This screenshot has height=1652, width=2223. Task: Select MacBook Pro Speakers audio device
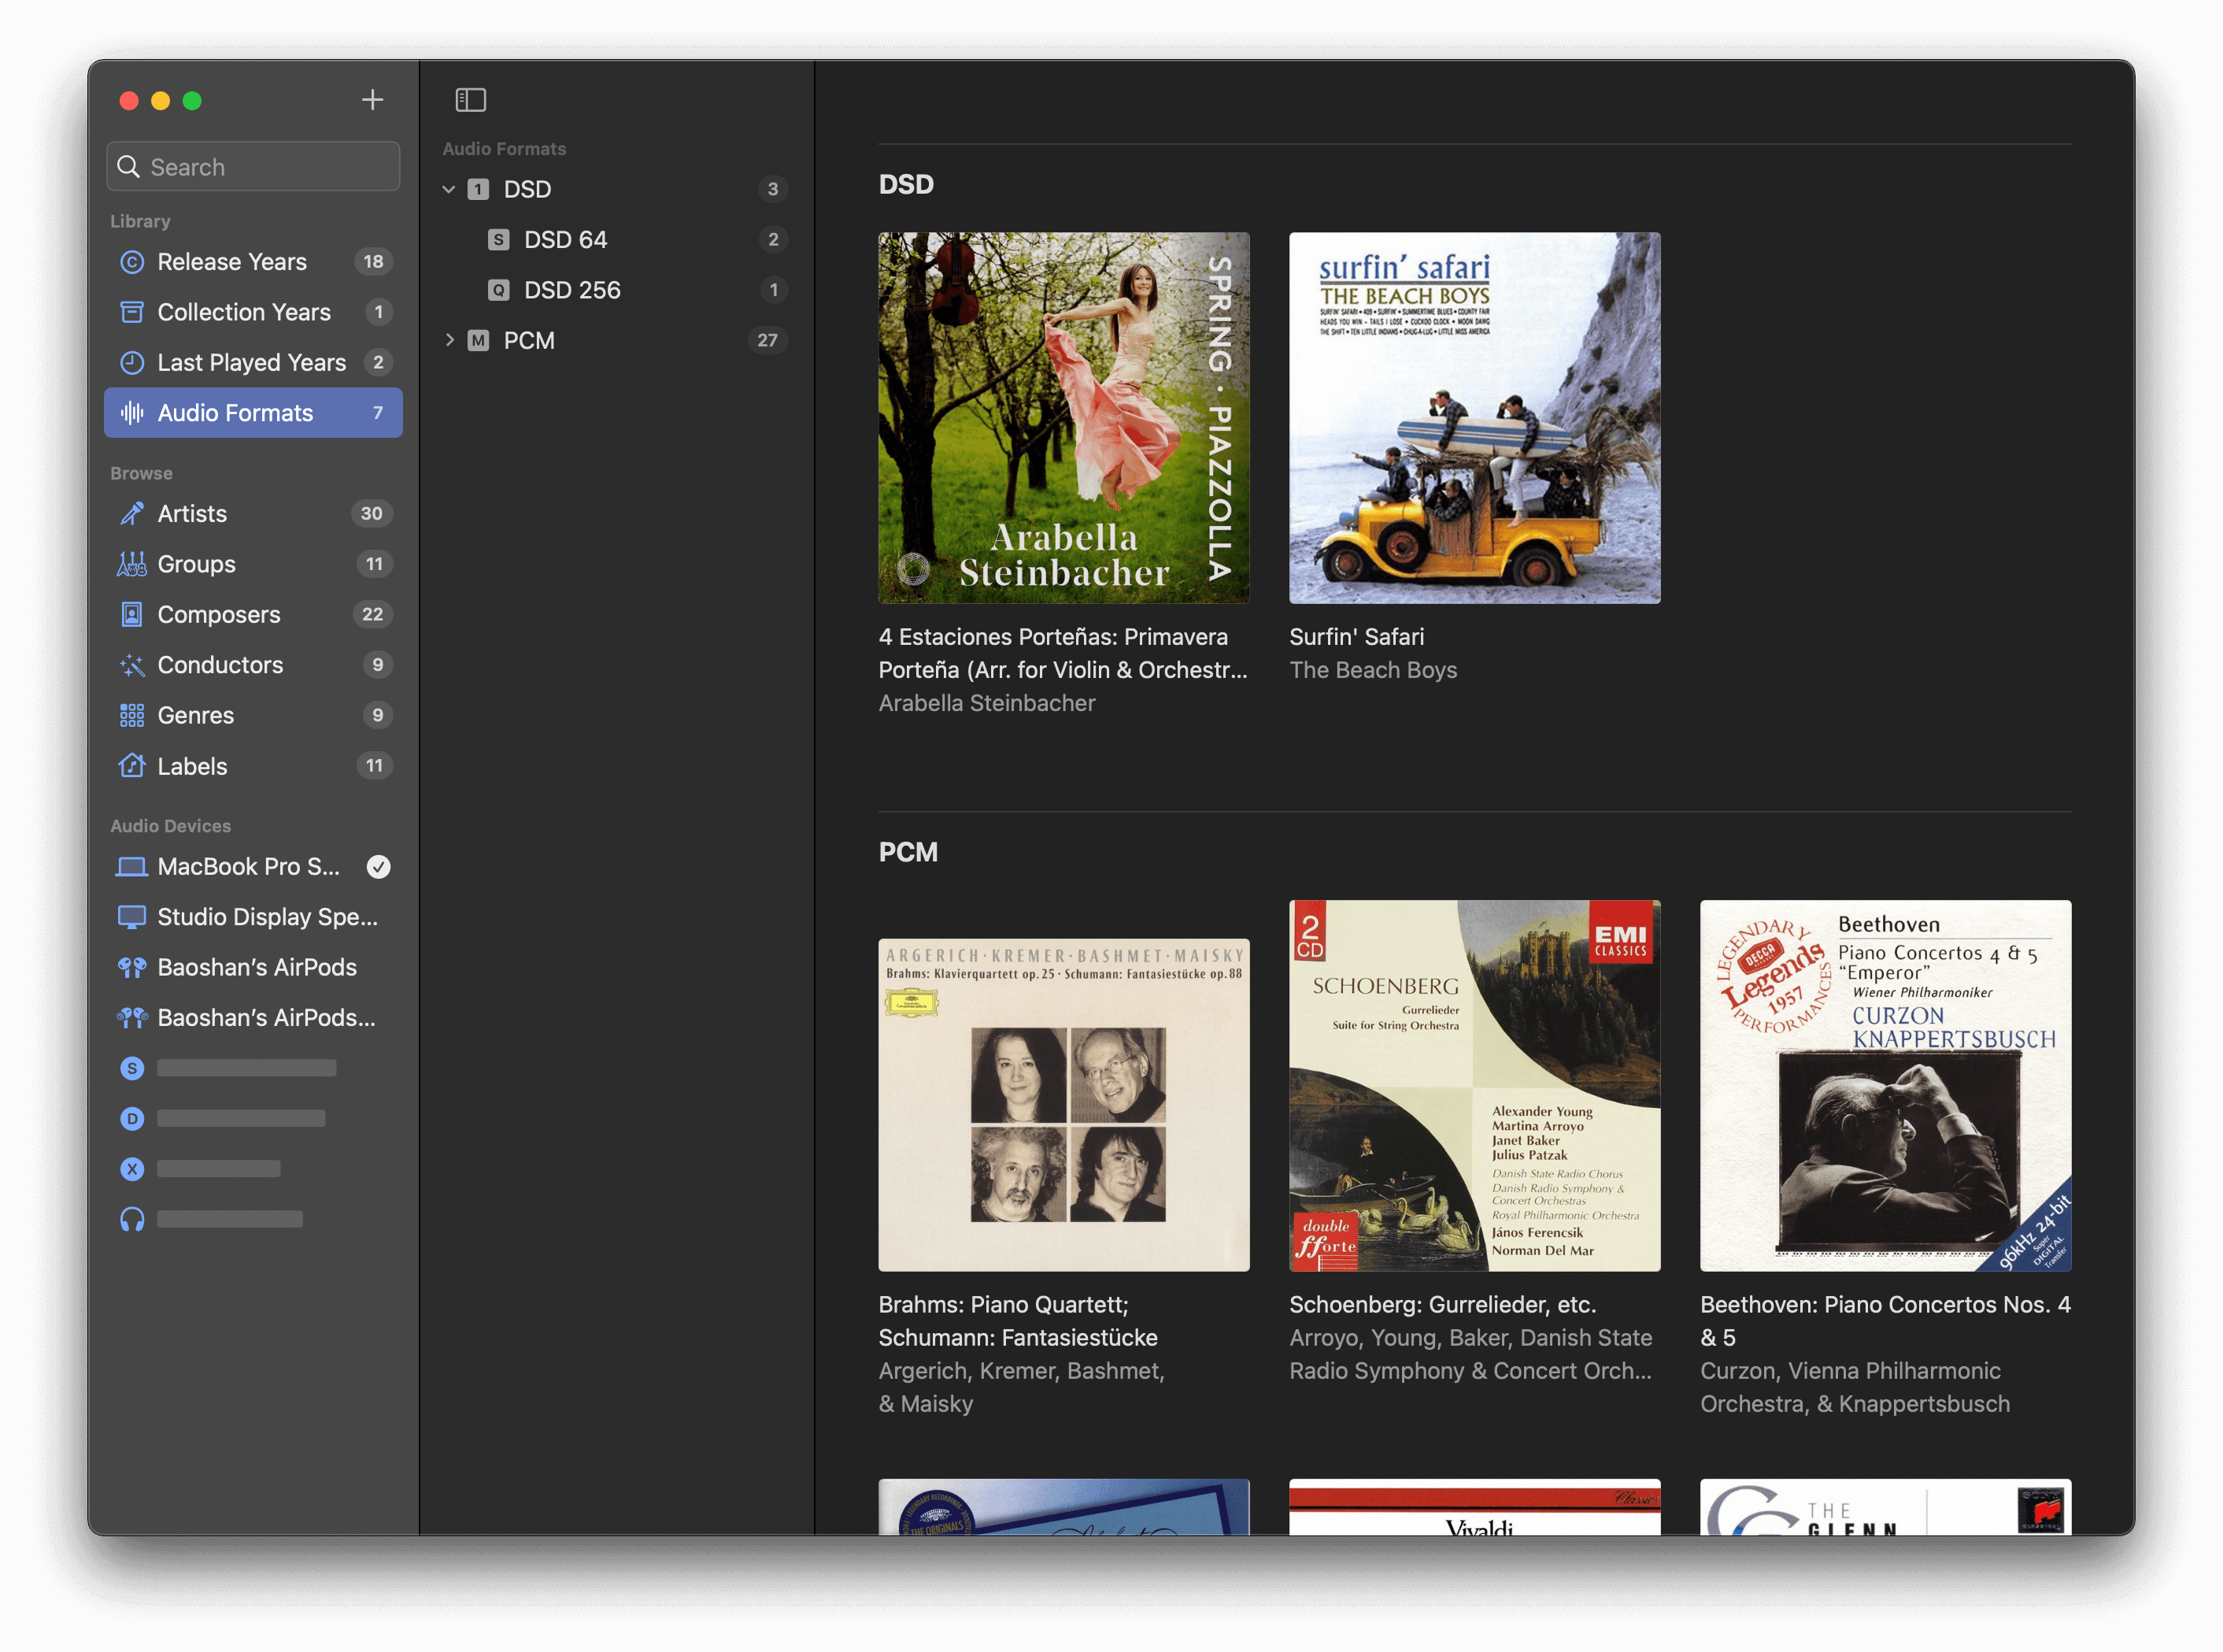[248, 867]
